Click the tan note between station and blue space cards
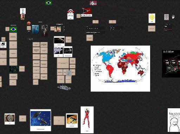Image resolution: width=180 pixels, height=134 pixels. coord(22,118)
